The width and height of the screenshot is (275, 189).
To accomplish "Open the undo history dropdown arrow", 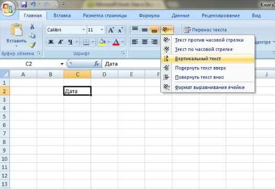I will 39,4.
